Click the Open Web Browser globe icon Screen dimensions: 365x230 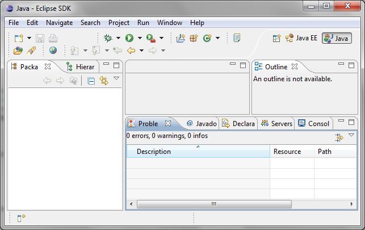[x=53, y=51]
